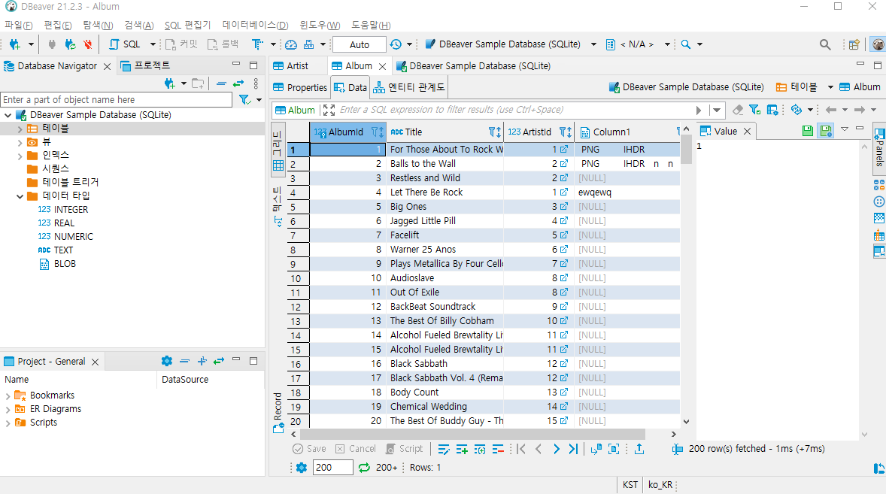Expand Bookmarks in Project panel

click(x=8, y=396)
